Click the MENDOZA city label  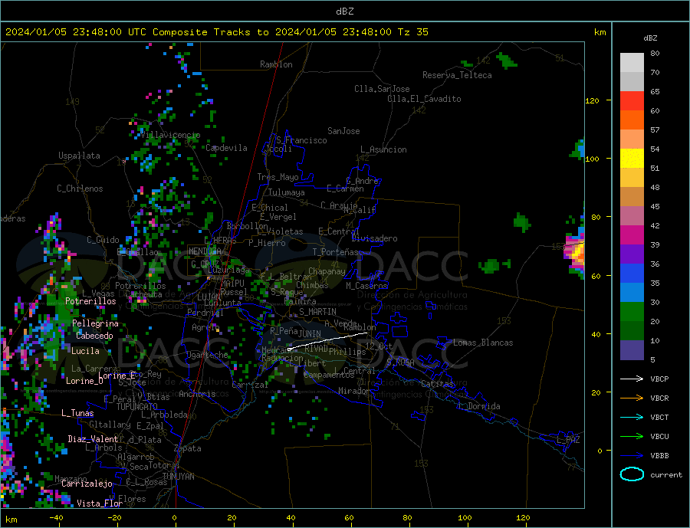(205, 251)
